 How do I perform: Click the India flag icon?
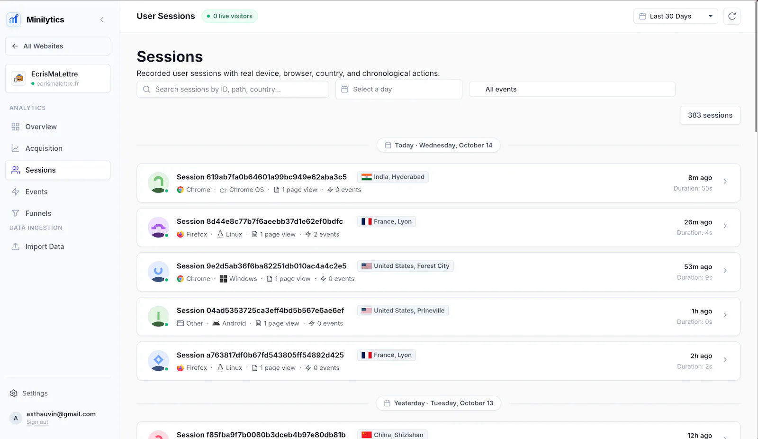point(366,177)
